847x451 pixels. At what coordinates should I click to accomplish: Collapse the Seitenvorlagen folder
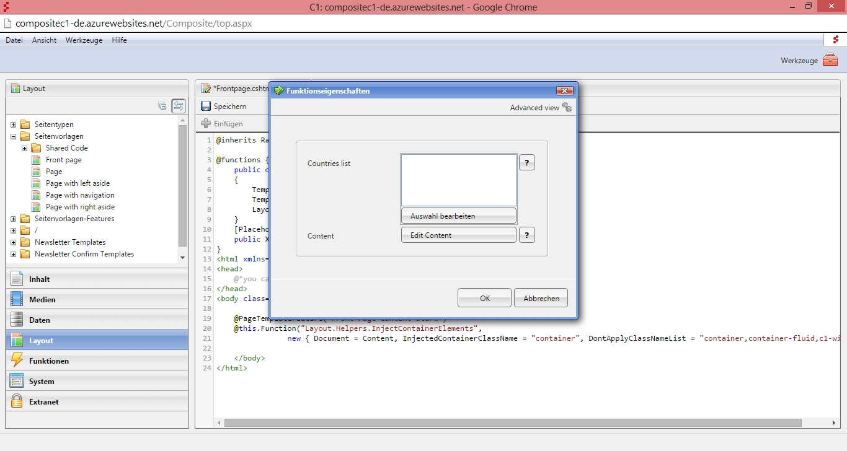[x=14, y=136]
